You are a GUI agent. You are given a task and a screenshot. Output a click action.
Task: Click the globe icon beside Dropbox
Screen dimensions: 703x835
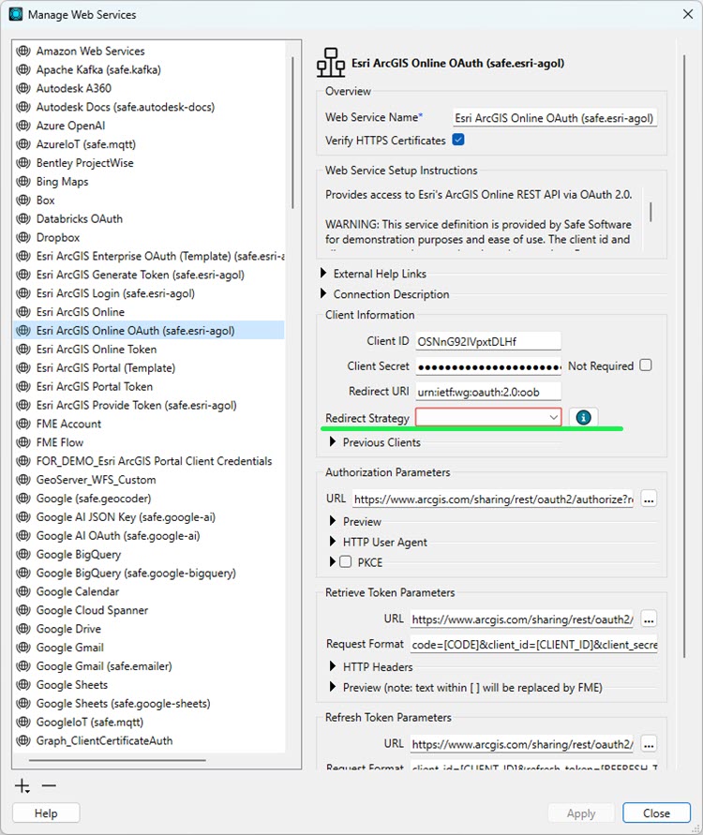(x=22, y=237)
